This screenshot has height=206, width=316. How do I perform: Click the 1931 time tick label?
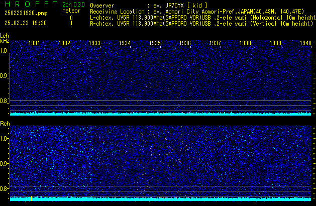click(34, 43)
